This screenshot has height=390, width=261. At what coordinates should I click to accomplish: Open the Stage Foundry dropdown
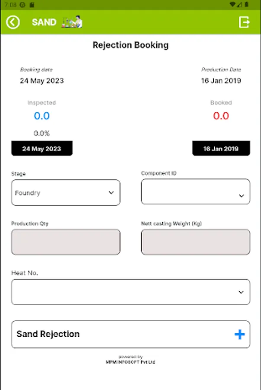coord(65,193)
